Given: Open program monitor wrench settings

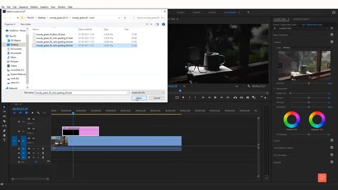Looking at the screenshot, I should (249, 86).
